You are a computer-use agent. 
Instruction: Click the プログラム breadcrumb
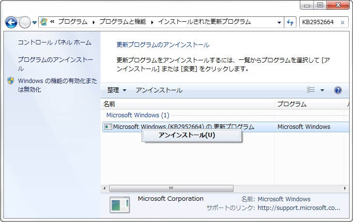point(73,22)
